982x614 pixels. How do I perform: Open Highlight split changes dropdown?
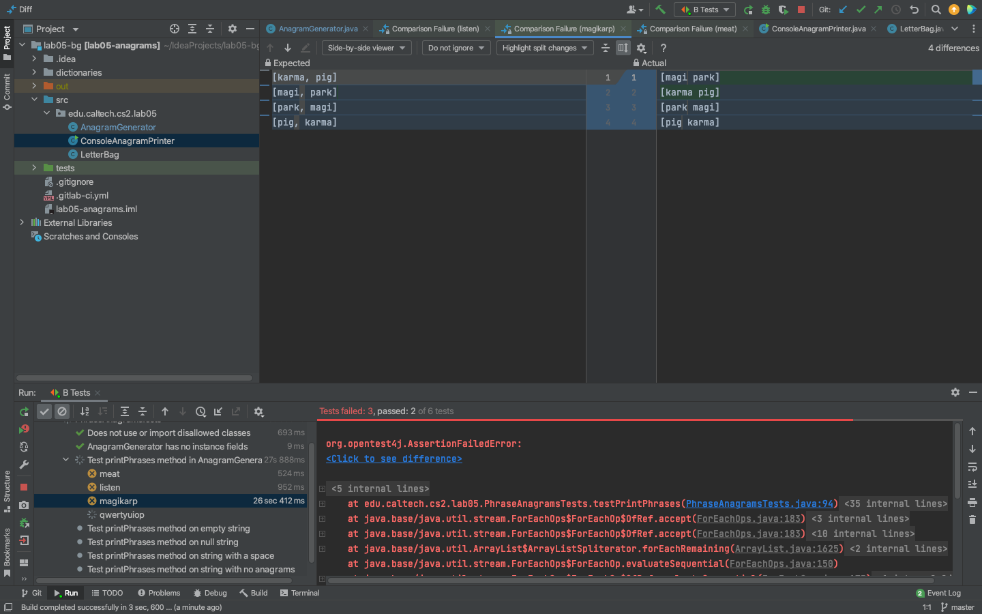(544, 48)
